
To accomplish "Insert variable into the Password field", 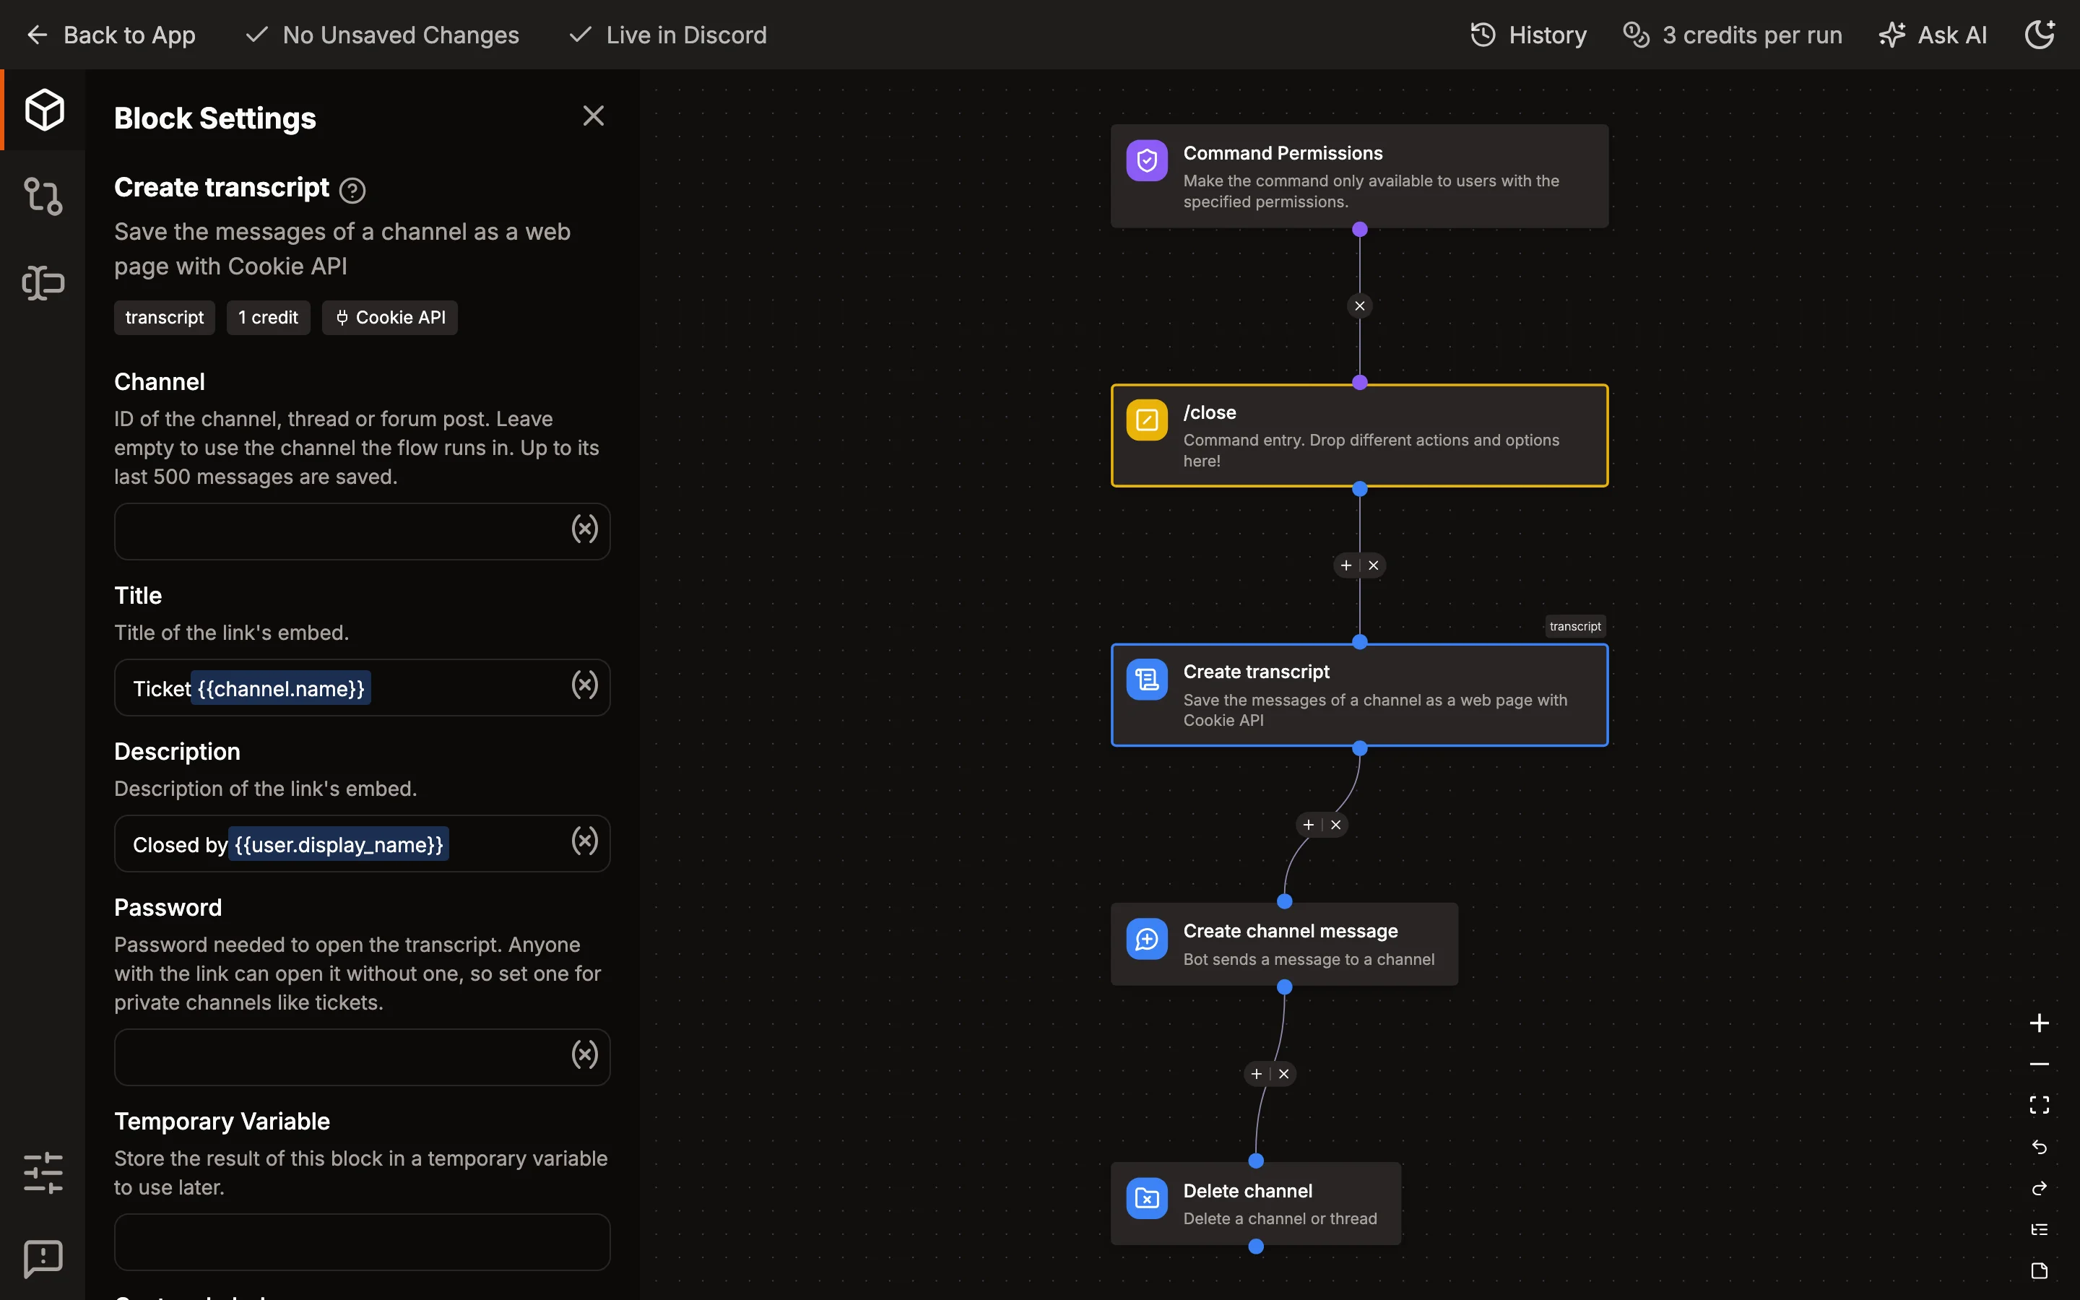I will tap(584, 1054).
